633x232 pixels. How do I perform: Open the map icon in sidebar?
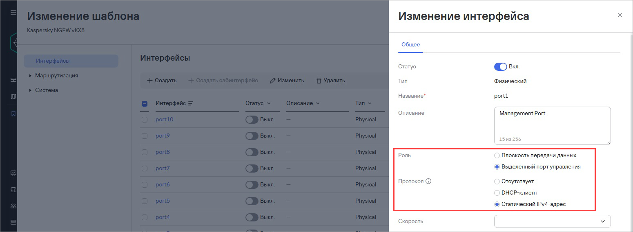click(x=13, y=96)
